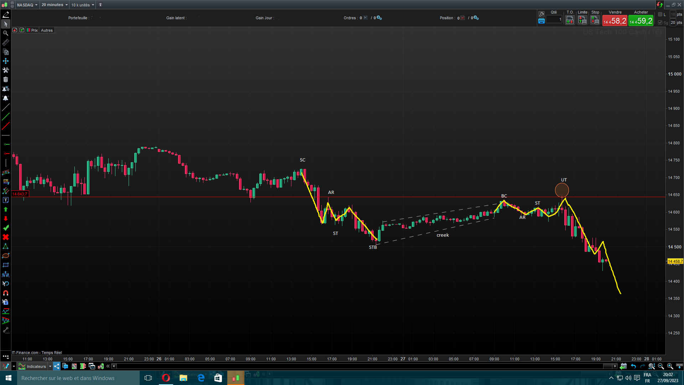Image resolution: width=684 pixels, height=385 pixels.
Task: Click the Vendre sell price button
Action: (615, 21)
